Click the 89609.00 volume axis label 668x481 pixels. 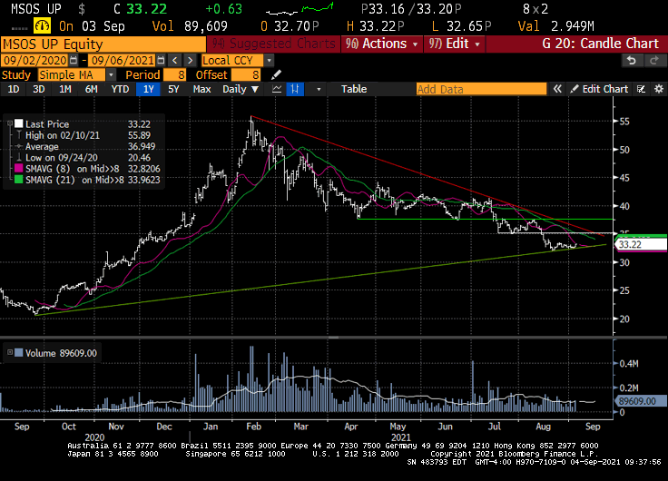pyautogui.click(x=640, y=401)
